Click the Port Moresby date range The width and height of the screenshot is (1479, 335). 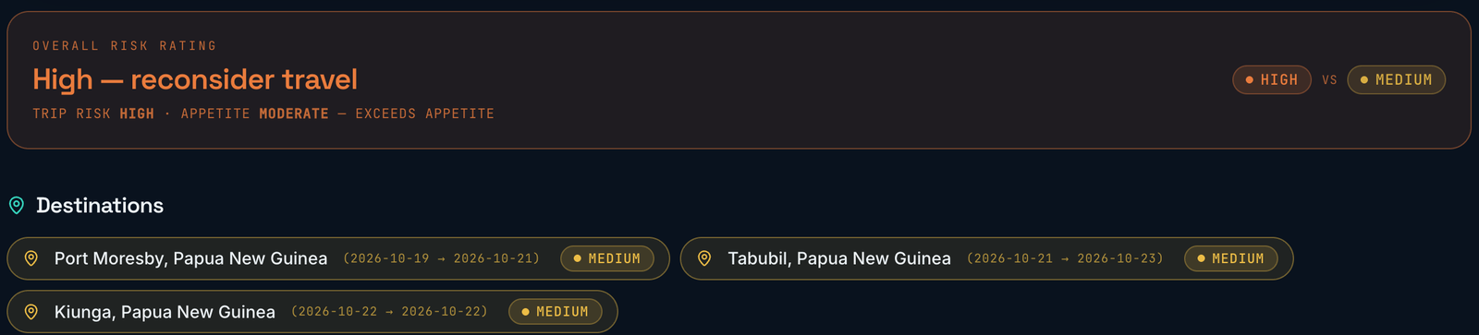442,258
